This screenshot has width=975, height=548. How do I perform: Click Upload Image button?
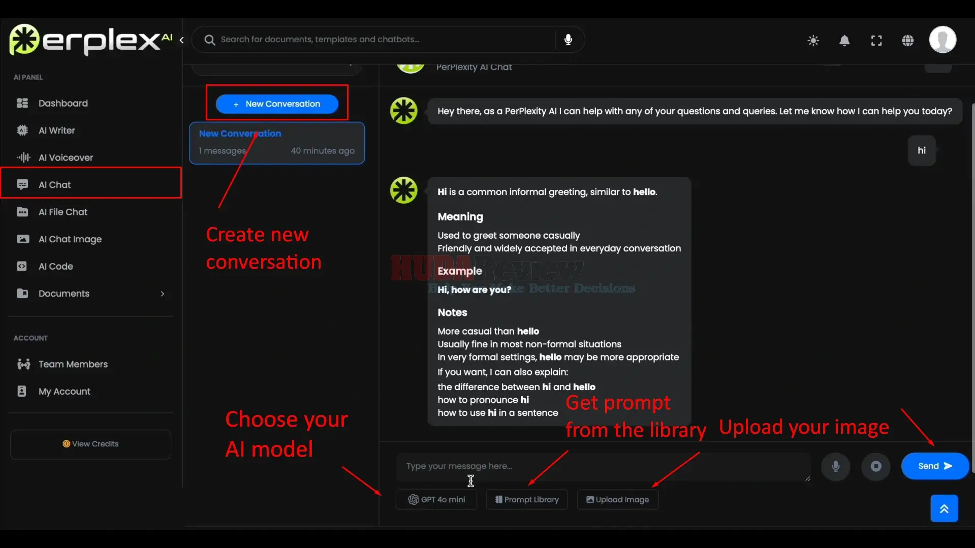(x=618, y=500)
